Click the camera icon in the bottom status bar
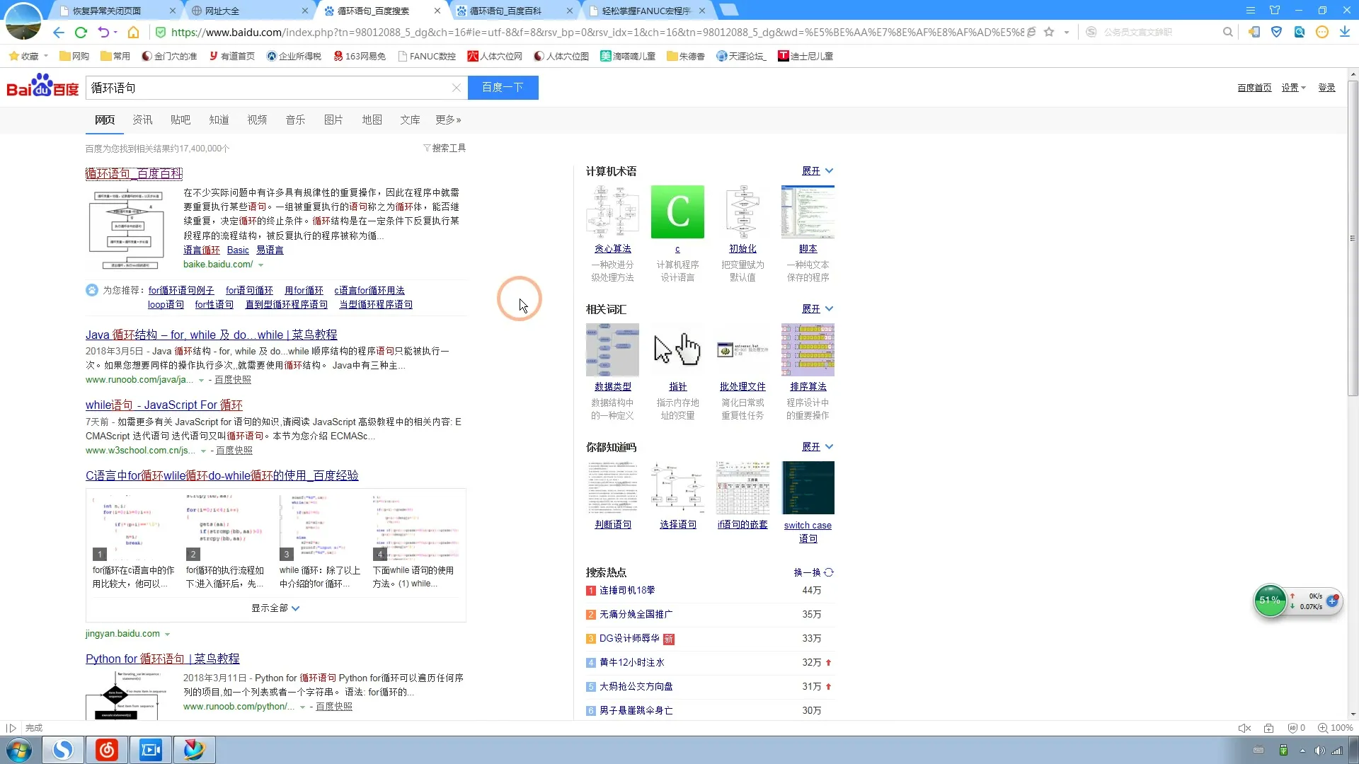Screen dimensions: 1359x764 (x=1269, y=728)
